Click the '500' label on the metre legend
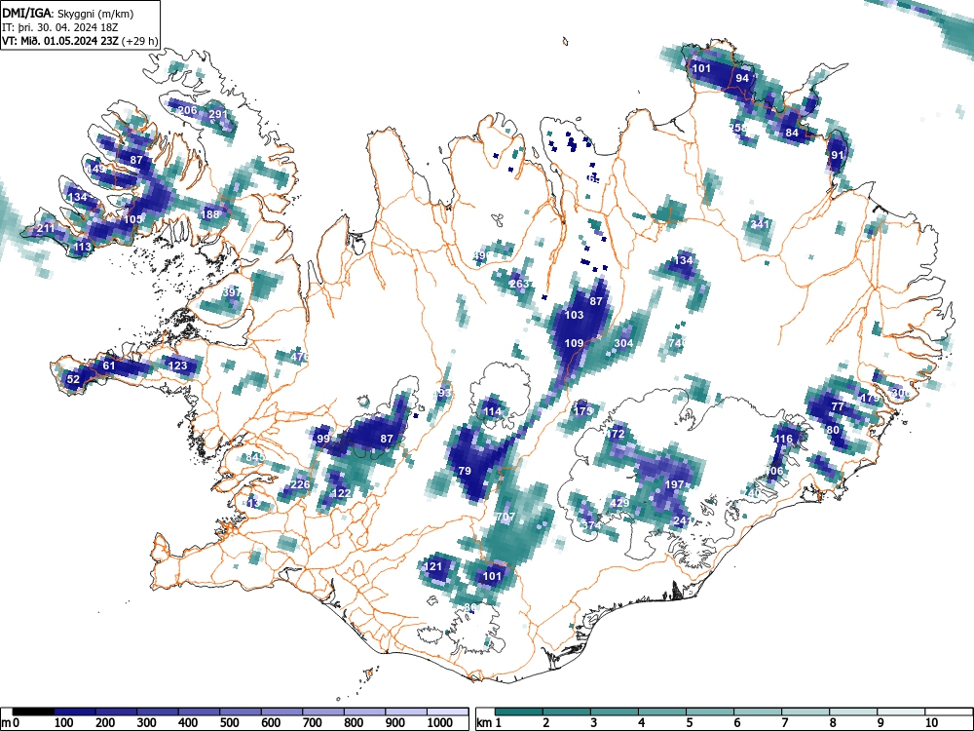 [x=229, y=723]
